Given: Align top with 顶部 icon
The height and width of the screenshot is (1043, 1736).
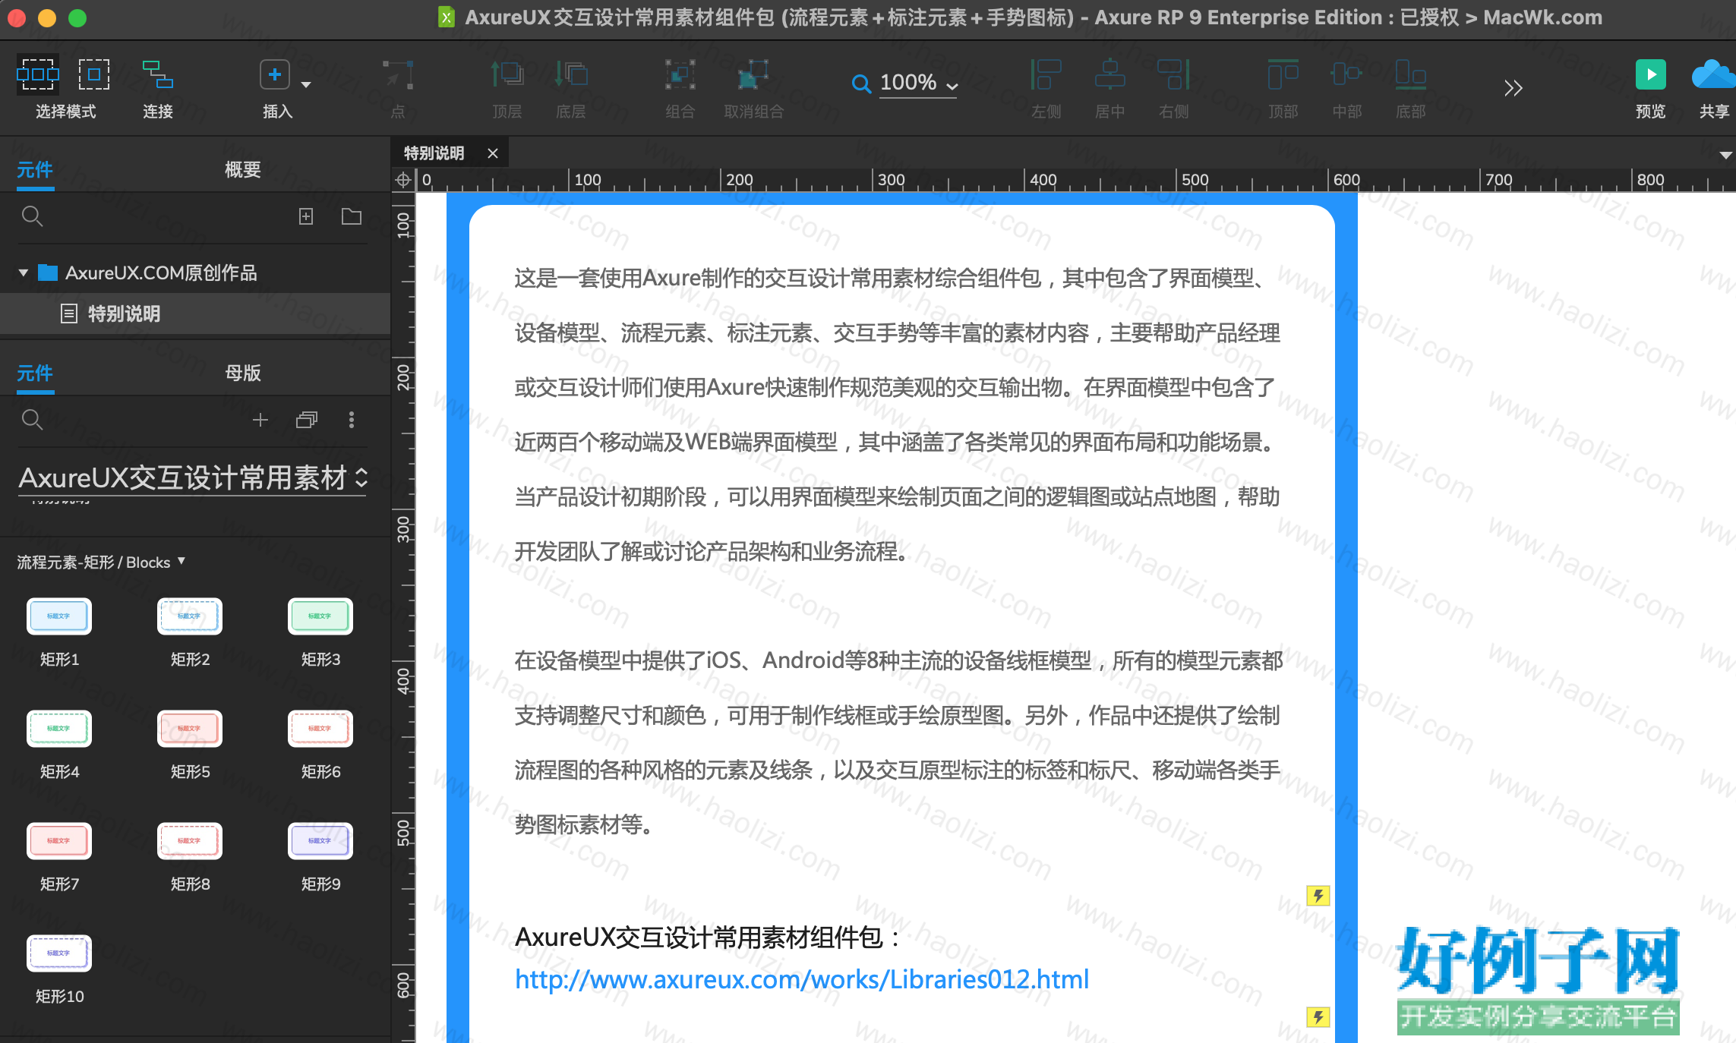Looking at the screenshot, I should [1283, 74].
